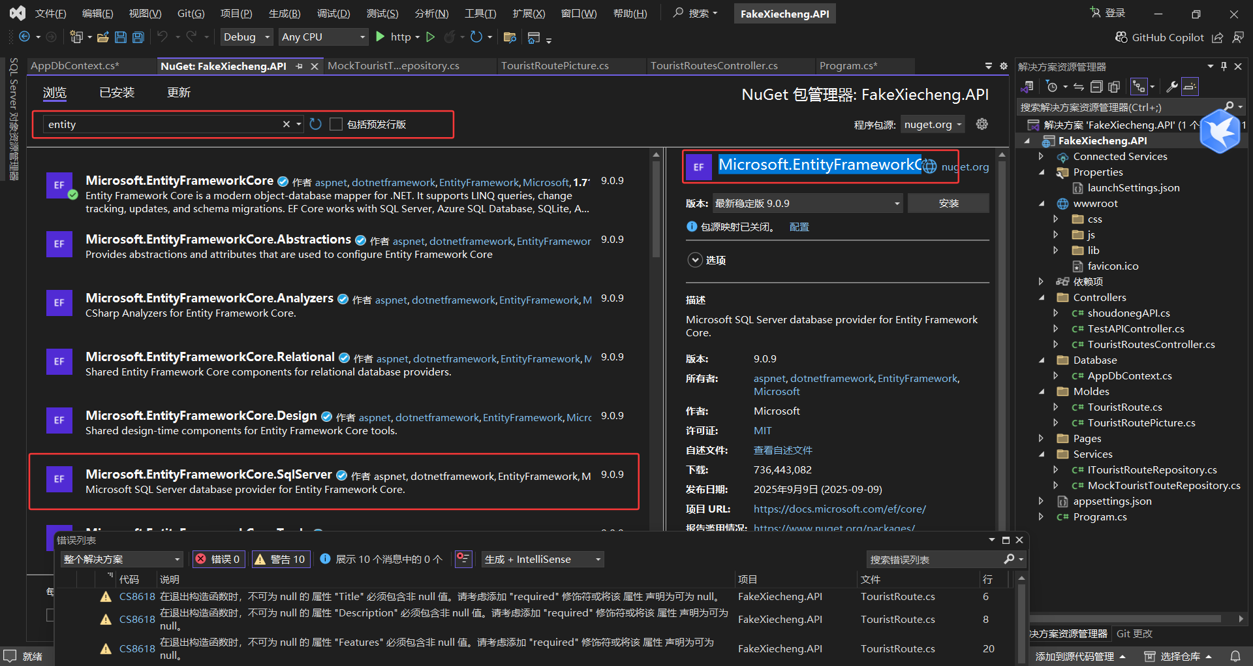
Task: Click the tab window settings gear icon
Action: pos(1004,66)
